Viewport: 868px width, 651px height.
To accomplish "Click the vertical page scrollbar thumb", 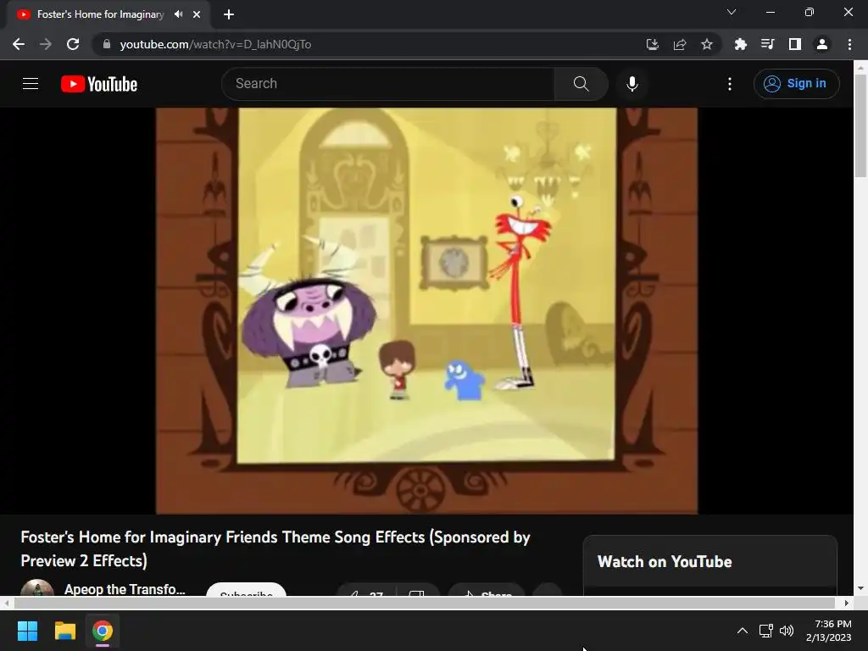I will 860,125.
